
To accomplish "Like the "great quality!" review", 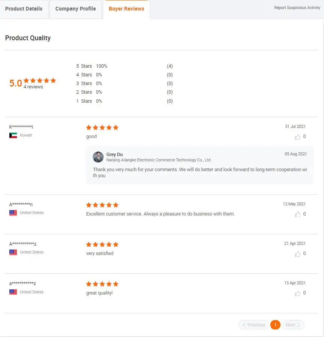I will [298, 293].
